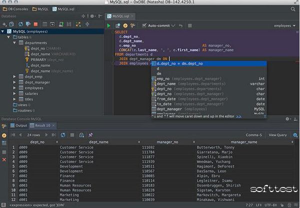Open Database panel gear settings
The width and height of the screenshot is (300, 208).
92,16
